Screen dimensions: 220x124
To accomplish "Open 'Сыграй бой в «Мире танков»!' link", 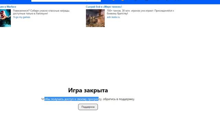I will 104,7.
